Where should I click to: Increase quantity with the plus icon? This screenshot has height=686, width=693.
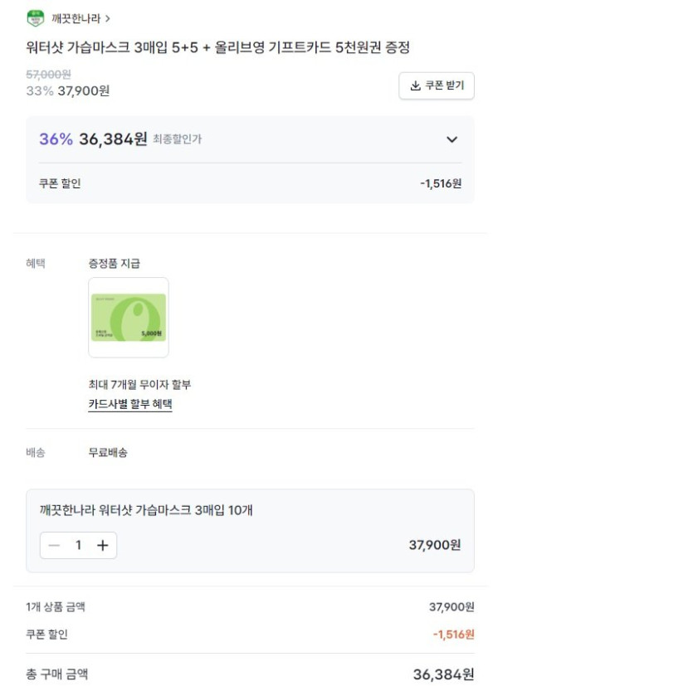102,545
